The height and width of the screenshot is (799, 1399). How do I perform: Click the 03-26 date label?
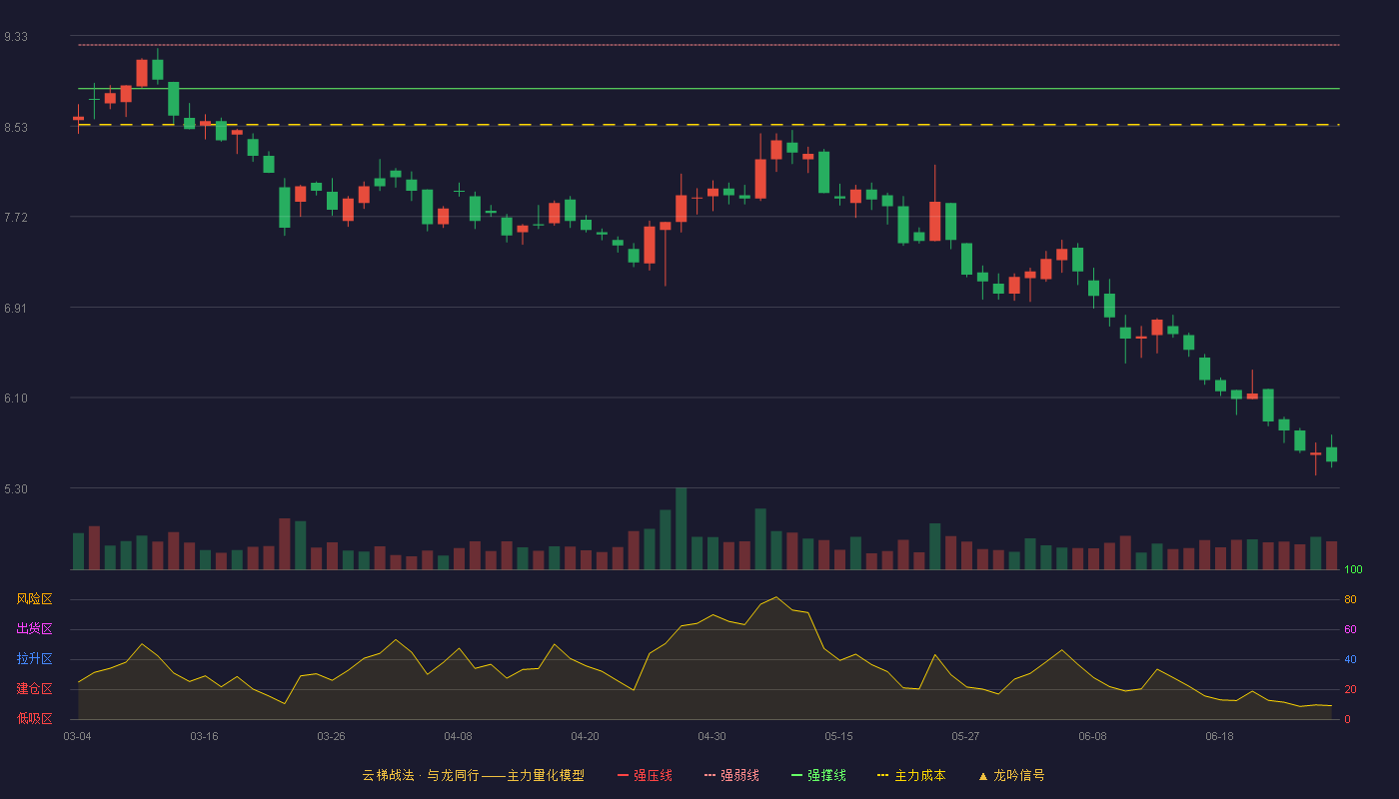[x=331, y=736]
